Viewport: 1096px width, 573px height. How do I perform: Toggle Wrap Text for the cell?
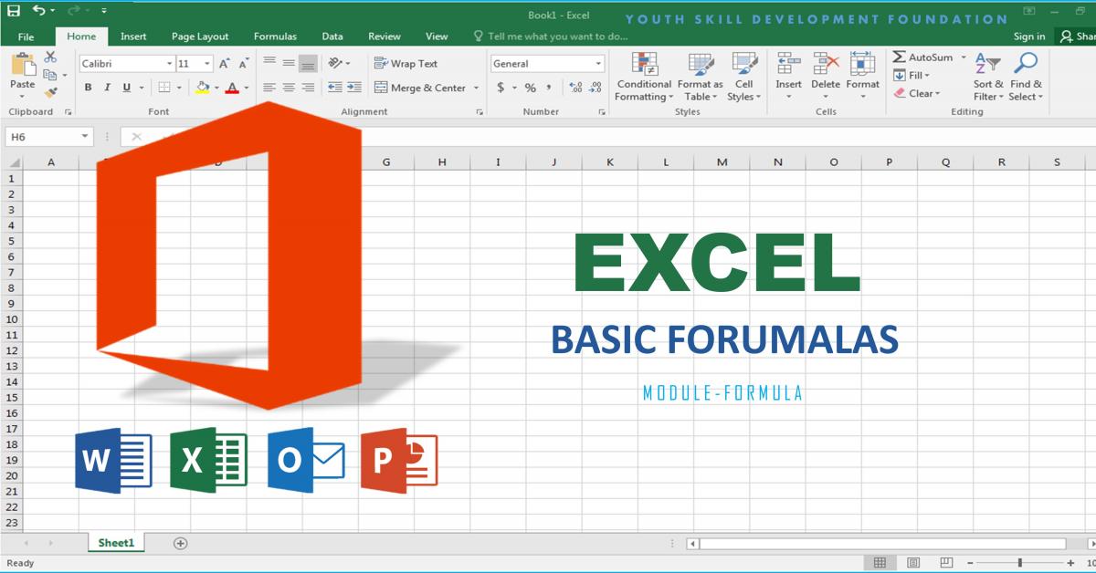tap(406, 63)
